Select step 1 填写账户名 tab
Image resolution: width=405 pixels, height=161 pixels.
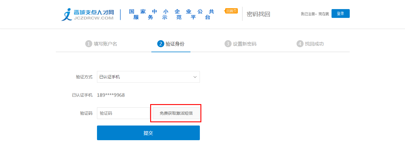pos(101,44)
